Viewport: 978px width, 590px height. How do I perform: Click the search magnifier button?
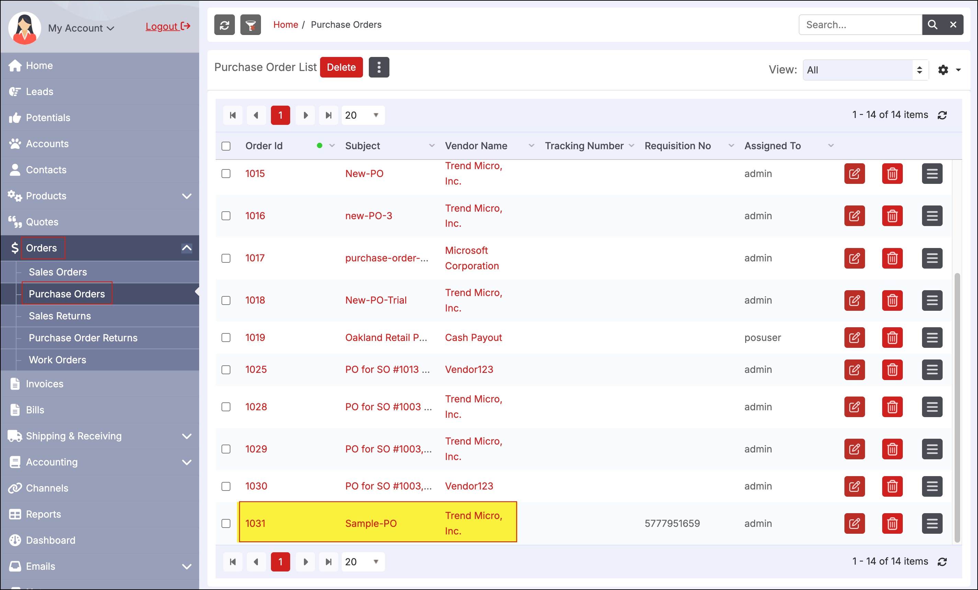pyautogui.click(x=932, y=25)
